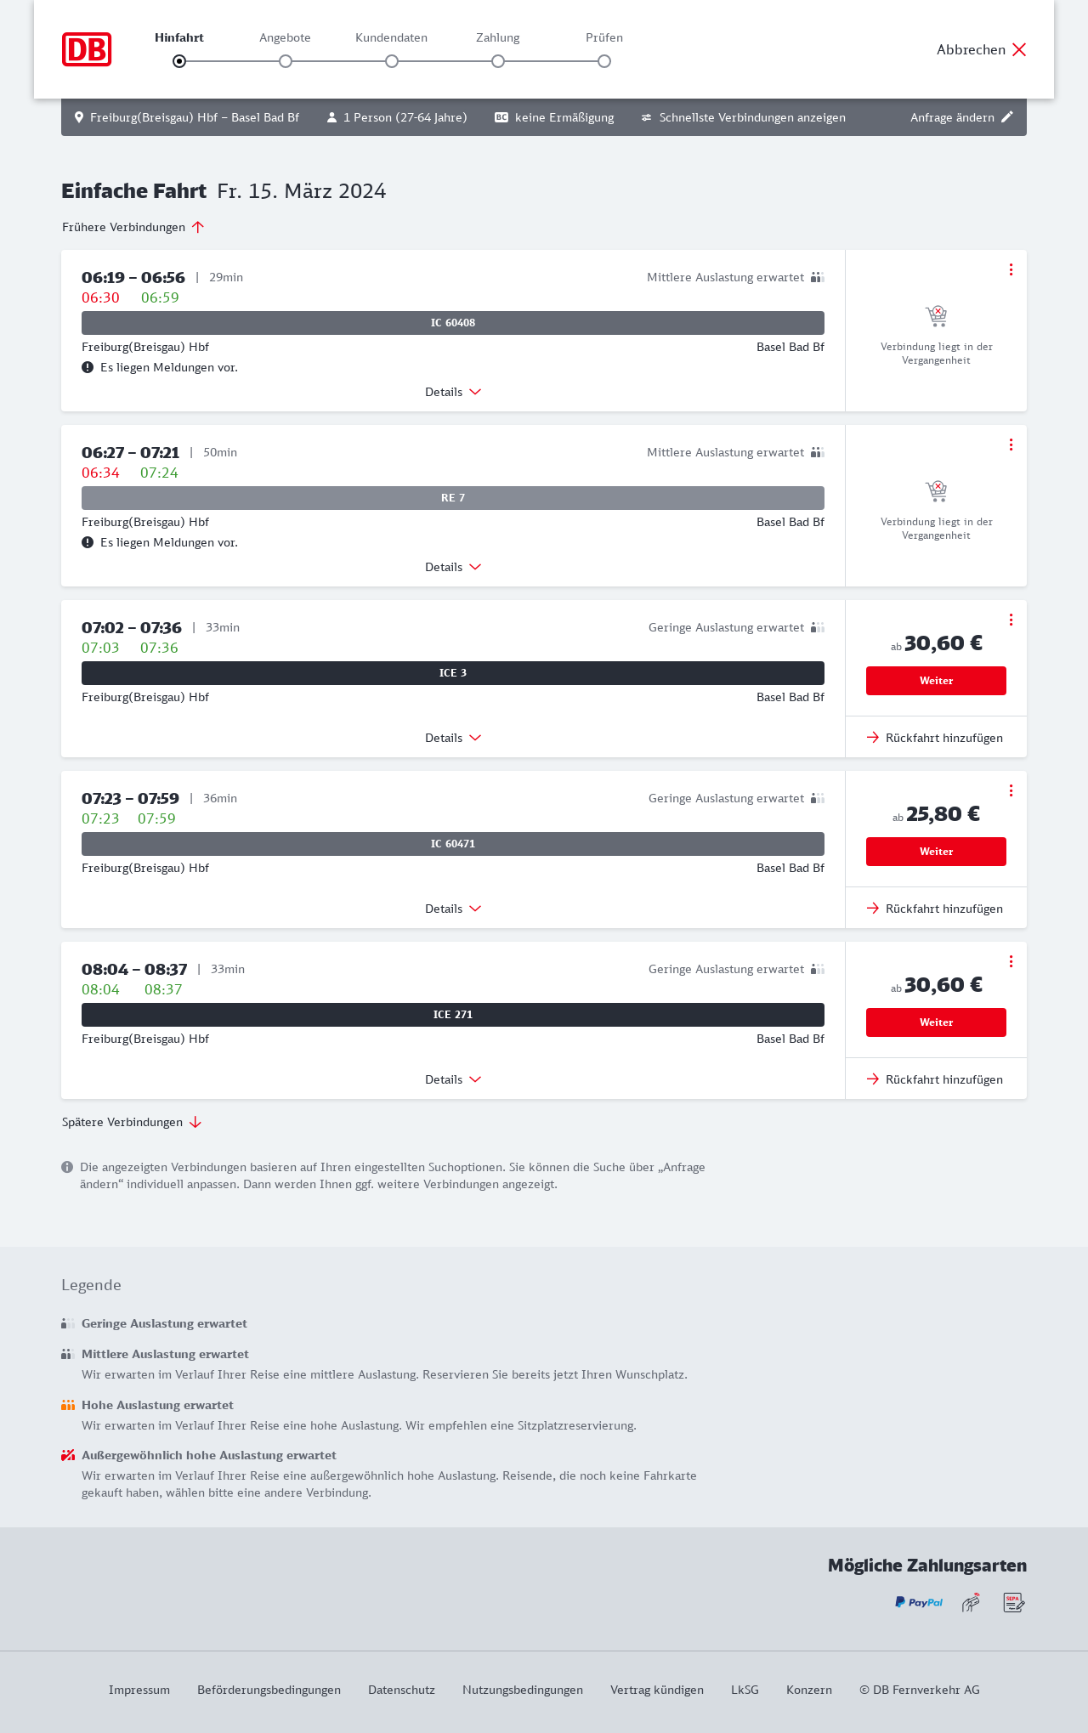
Task: Open three-dot menu for ICE 3 connection
Action: click(1011, 620)
